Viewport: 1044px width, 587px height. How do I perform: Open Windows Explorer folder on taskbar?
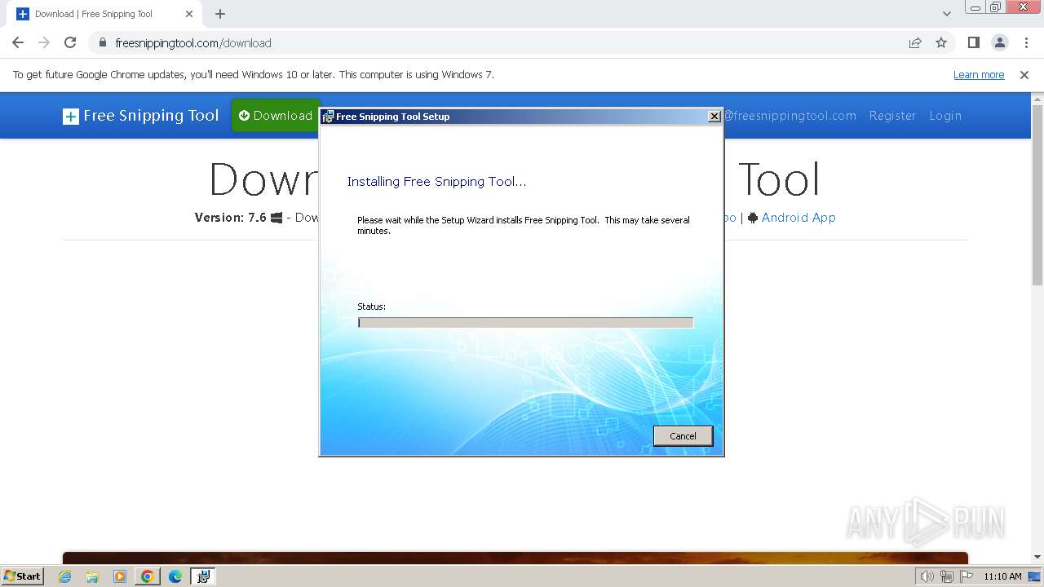tap(92, 576)
